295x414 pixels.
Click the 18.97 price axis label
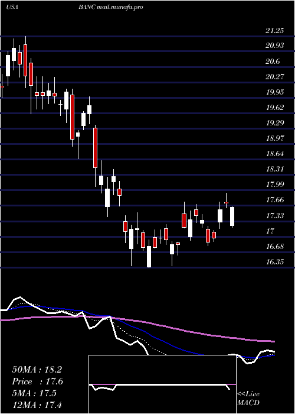click(x=275, y=138)
